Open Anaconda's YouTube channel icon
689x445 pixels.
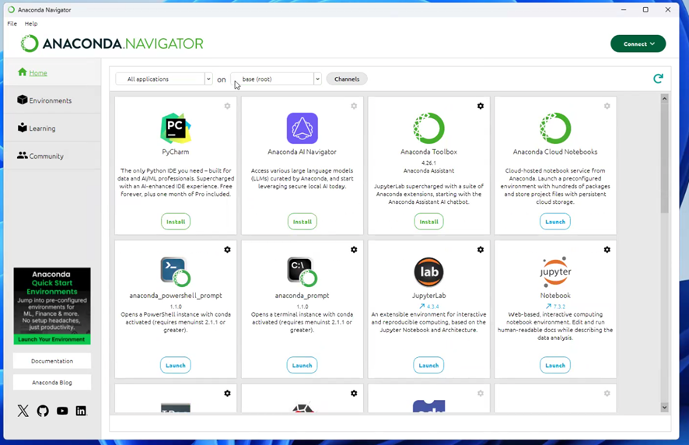pyautogui.click(x=62, y=411)
